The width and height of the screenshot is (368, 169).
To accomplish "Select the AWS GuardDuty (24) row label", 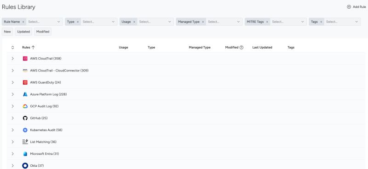I will [46, 82].
